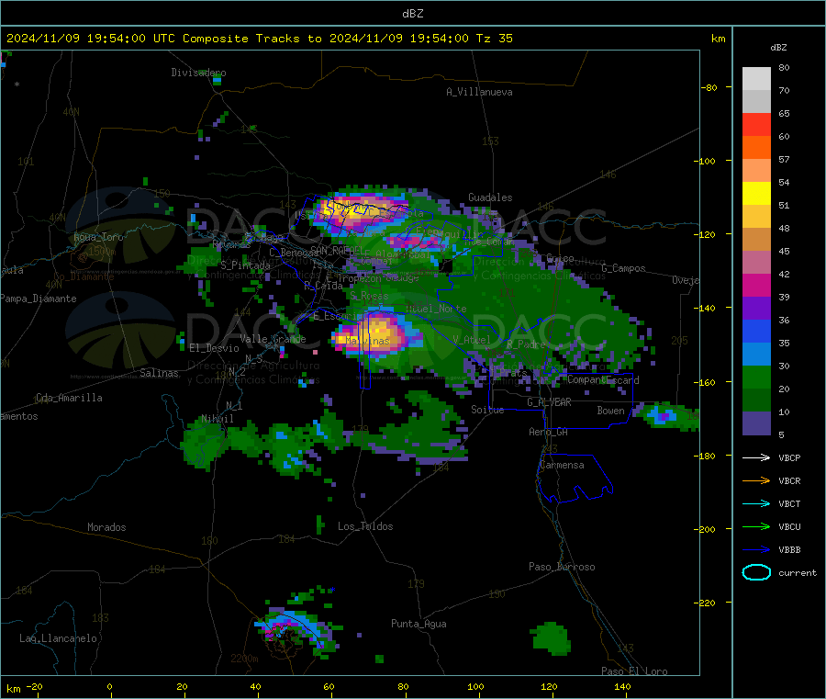Click the 'G_ALVEAR' place label
The width and height of the screenshot is (826, 699).
point(549,402)
